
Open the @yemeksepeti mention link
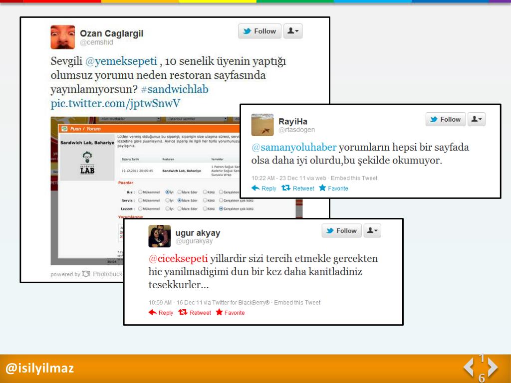click(x=121, y=61)
